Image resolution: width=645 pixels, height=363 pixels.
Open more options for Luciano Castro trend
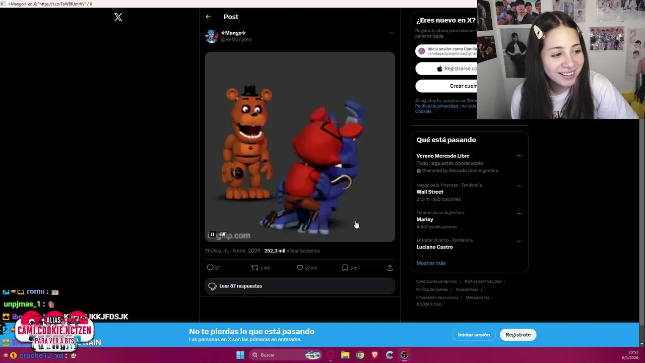click(519, 241)
